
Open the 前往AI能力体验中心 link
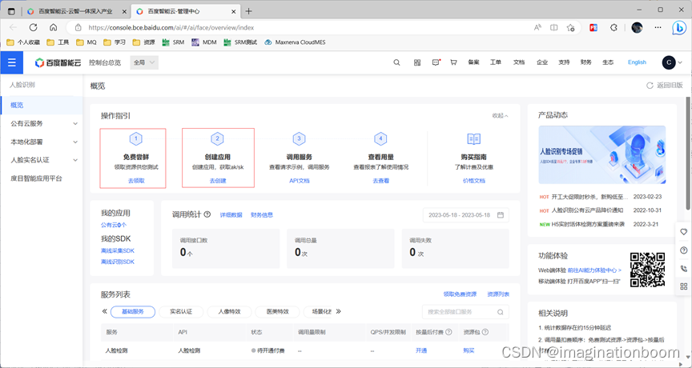click(594, 270)
